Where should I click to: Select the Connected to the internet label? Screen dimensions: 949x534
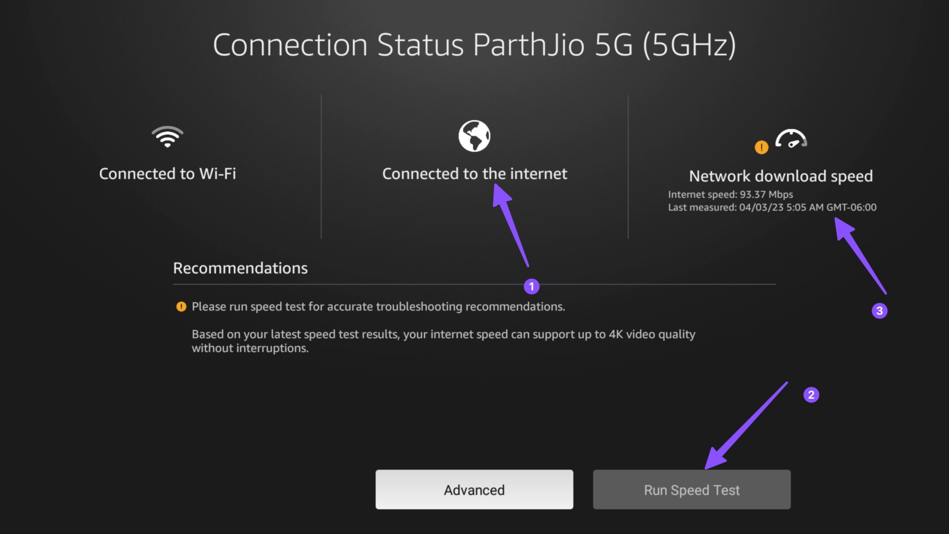click(x=474, y=174)
